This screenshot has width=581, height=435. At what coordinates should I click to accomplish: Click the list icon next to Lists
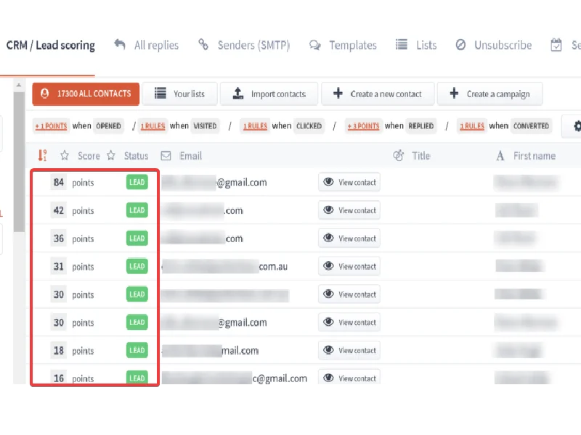tap(402, 45)
